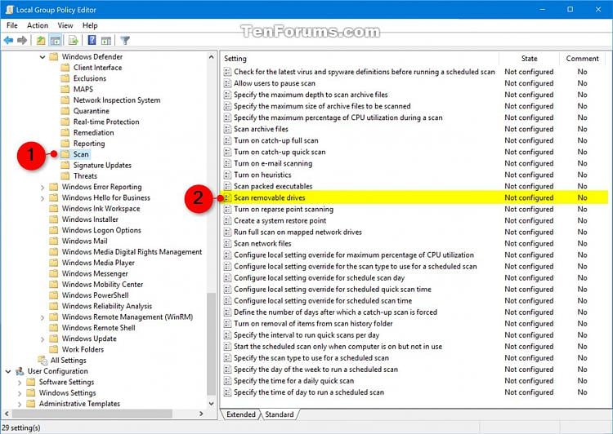
Task: Expand the Software Settings node
Action: [x=20, y=383]
